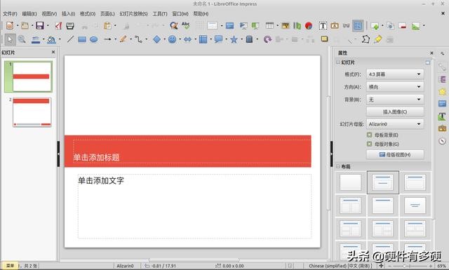The height and width of the screenshot is (270, 449).
Task: Select the diamond Basic Shapes tool
Action: pyautogui.click(x=156, y=39)
